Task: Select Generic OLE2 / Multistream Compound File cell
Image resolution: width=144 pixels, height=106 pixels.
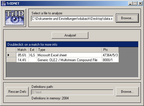Action: point(69,60)
